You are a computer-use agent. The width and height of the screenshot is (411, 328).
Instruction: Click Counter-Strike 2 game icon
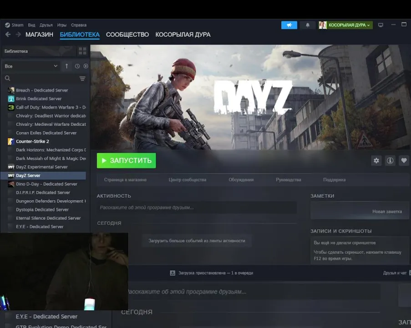click(x=11, y=141)
